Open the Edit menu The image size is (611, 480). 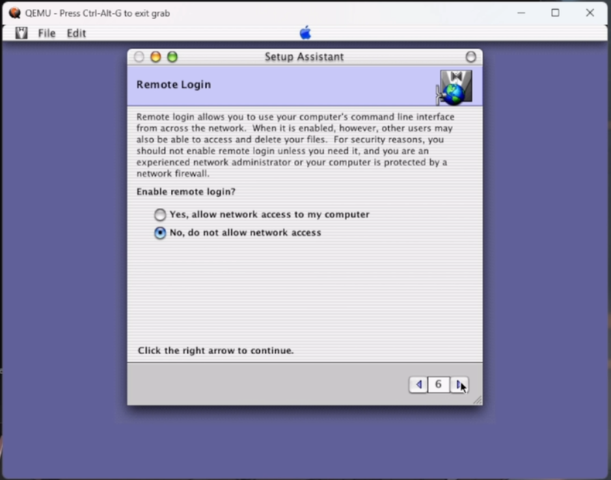[x=76, y=34]
